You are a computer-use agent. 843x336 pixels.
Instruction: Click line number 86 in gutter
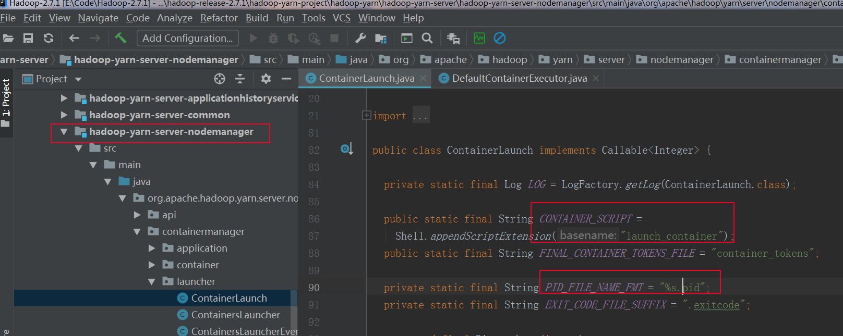pyautogui.click(x=314, y=219)
